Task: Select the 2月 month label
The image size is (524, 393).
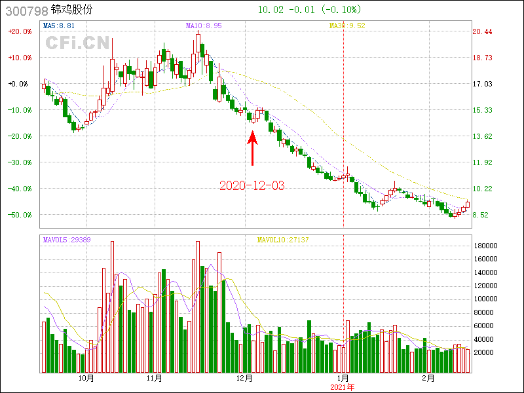Action: pos(427,378)
